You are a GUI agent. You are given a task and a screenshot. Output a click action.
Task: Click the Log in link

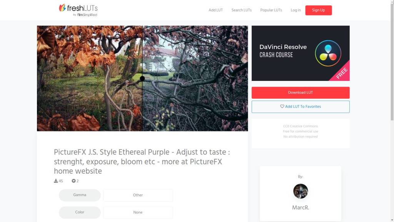[x=295, y=10]
